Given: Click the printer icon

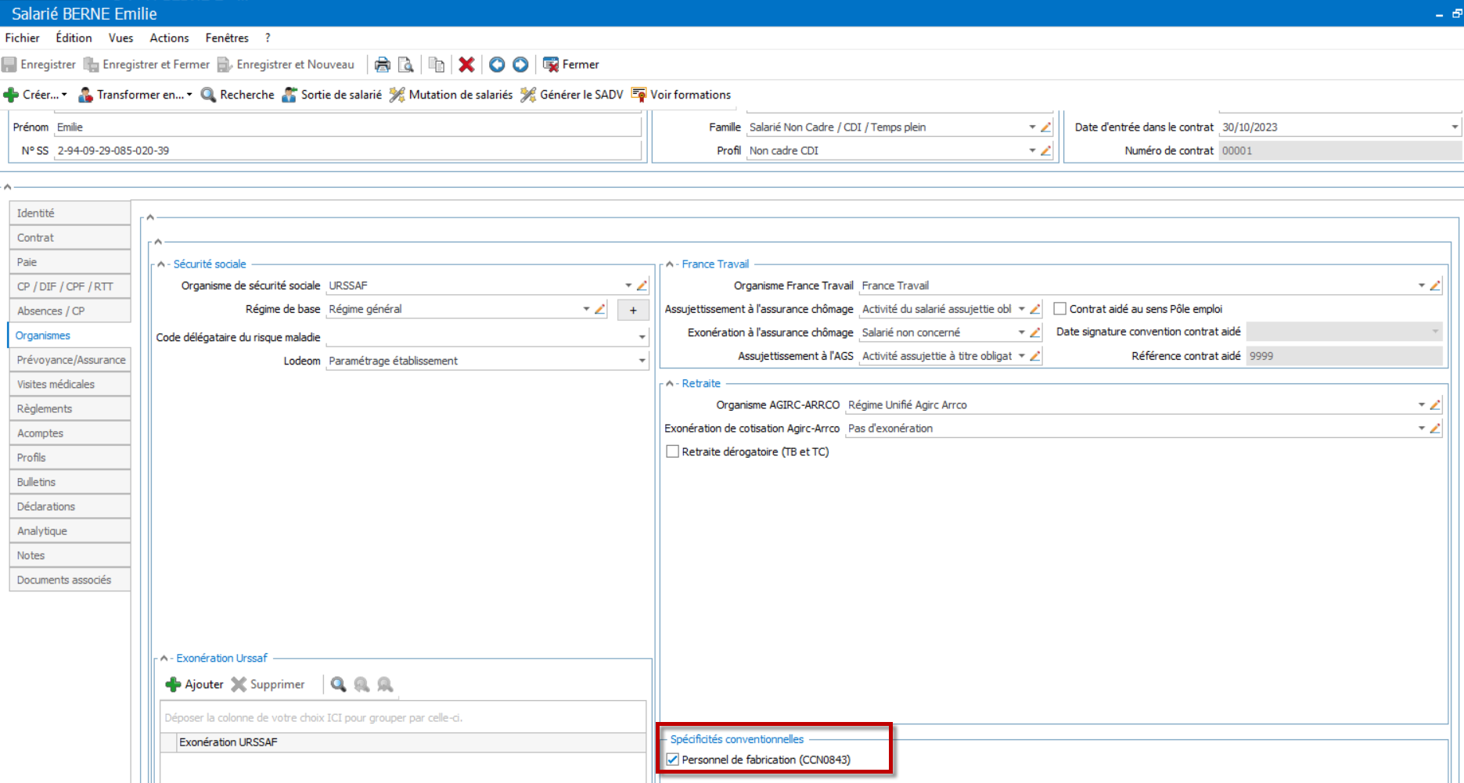Looking at the screenshot, I should pyautogui.click(x=383, y=65).
